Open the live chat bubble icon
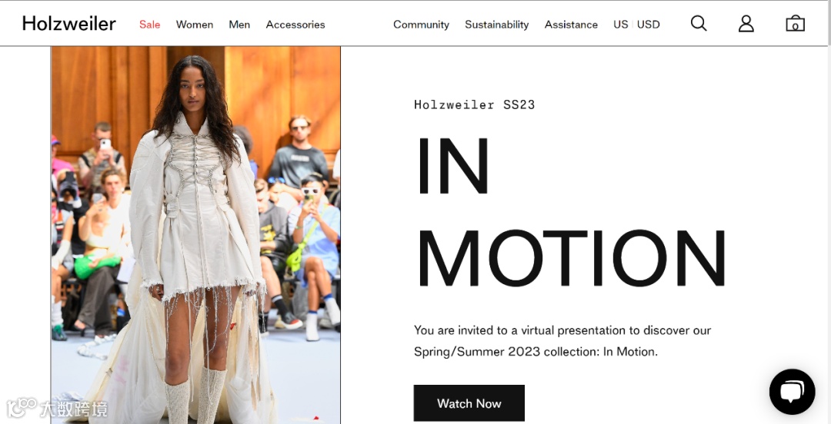Viewport: 831px width, 424px height. pos(792,392)
